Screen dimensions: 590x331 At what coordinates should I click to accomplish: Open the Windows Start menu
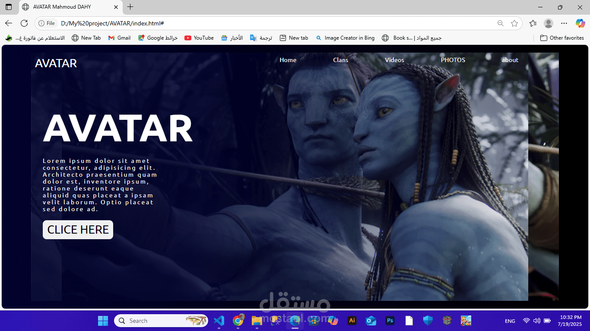[103, 321]
